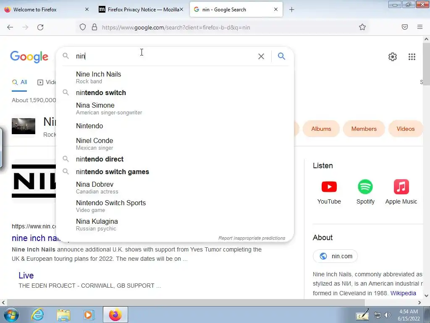
Task: Select the Ninel Conde suggestion
Action: (175, 144)
